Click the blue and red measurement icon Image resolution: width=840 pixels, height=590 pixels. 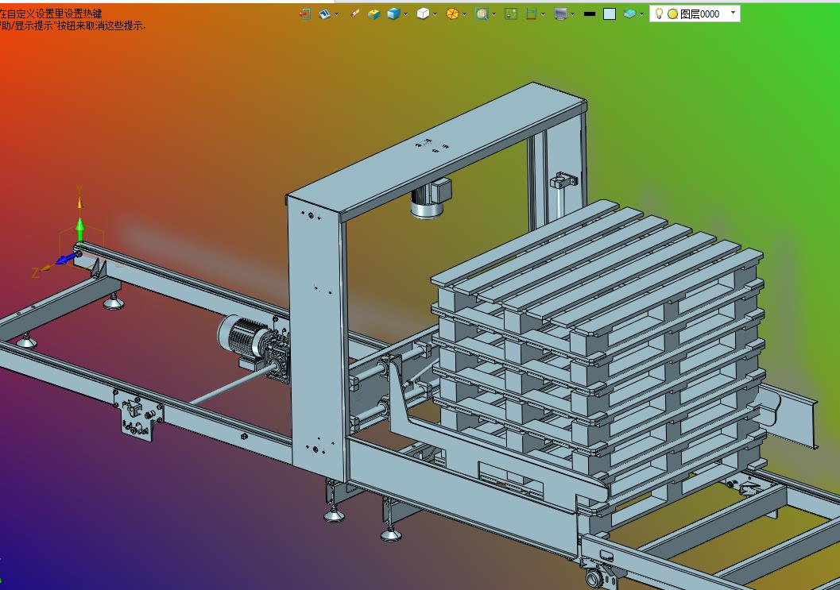[x=532, y=14]
